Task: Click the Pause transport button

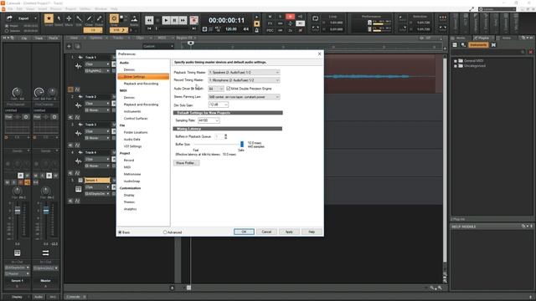Action: (174, 20)
